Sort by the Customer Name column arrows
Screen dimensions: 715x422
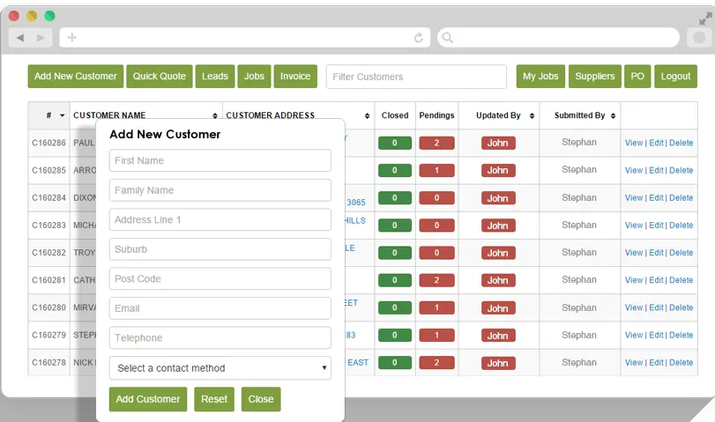215,115
